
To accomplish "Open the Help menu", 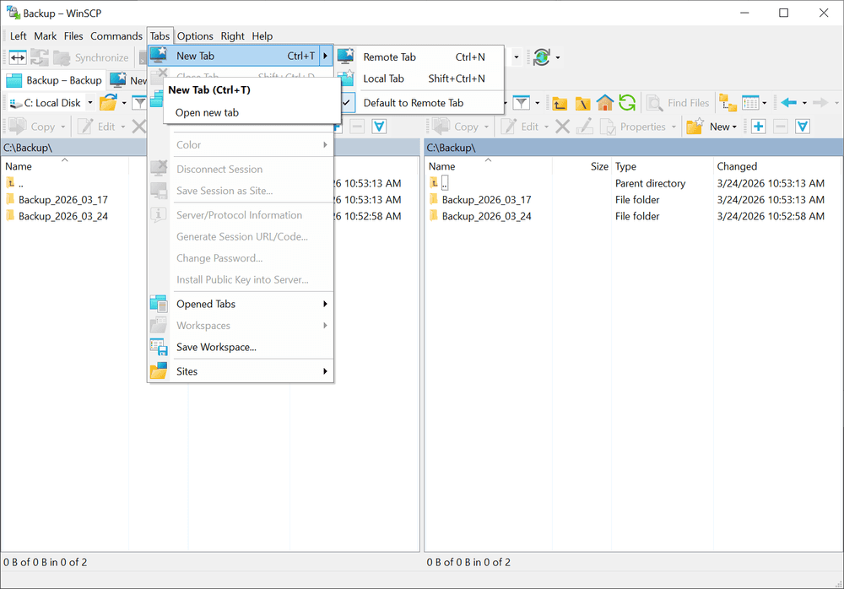I will click(x=262, y=36).
